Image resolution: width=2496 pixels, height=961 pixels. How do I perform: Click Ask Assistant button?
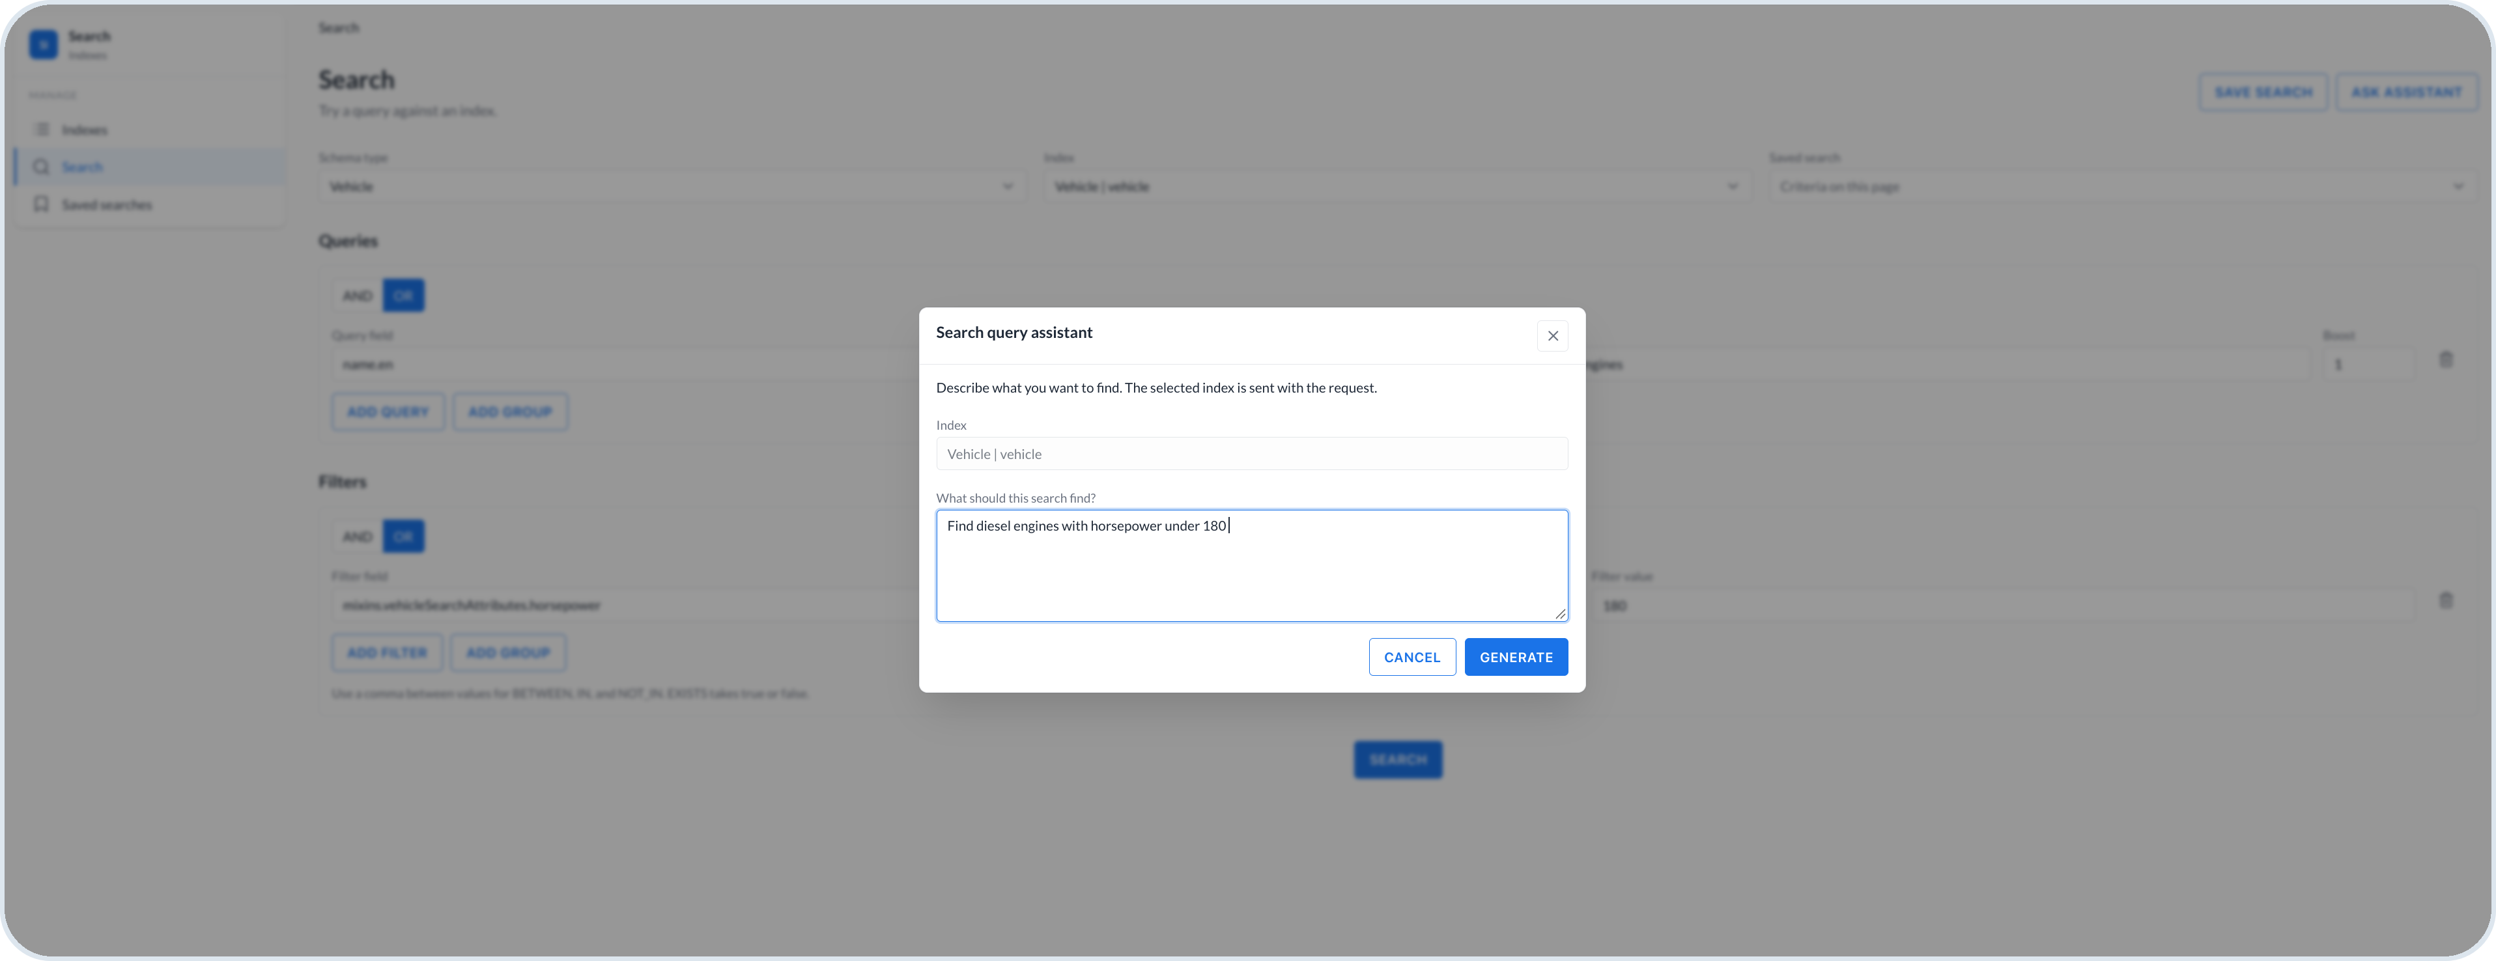pyautogui.click(x=2406, y=92)
